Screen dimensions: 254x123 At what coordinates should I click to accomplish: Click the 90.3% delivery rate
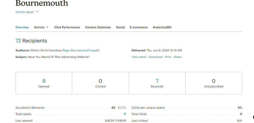coord(122,108)
